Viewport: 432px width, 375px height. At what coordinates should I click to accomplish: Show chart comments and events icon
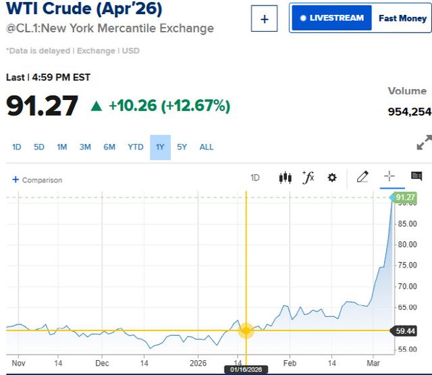click(x=416, y=177)
